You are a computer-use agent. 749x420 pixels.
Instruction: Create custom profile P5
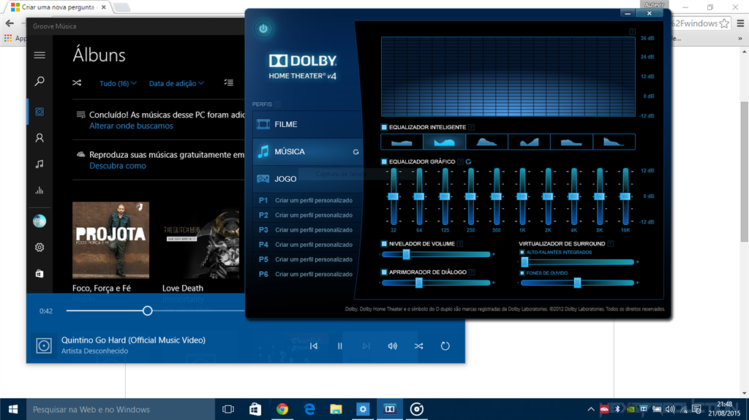coord(308,259)
